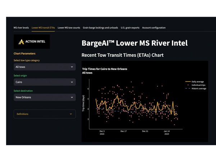Click 'Chart Parameters' heading

pos(24,54)
